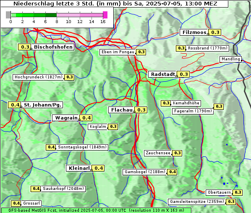Click the Kemahdhöhe label
The height and width of the screenshot is (213, 251).
point(186,103)
